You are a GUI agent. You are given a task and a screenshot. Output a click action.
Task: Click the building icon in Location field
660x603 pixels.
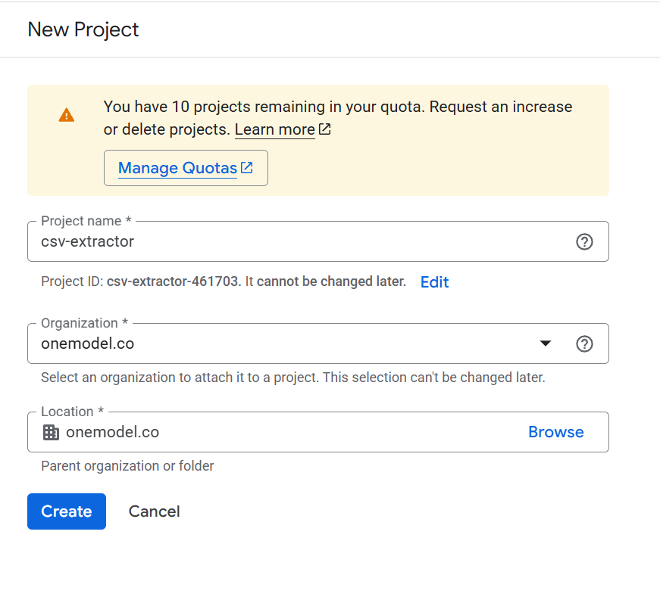pyautogui.click(x=51, y=433)
